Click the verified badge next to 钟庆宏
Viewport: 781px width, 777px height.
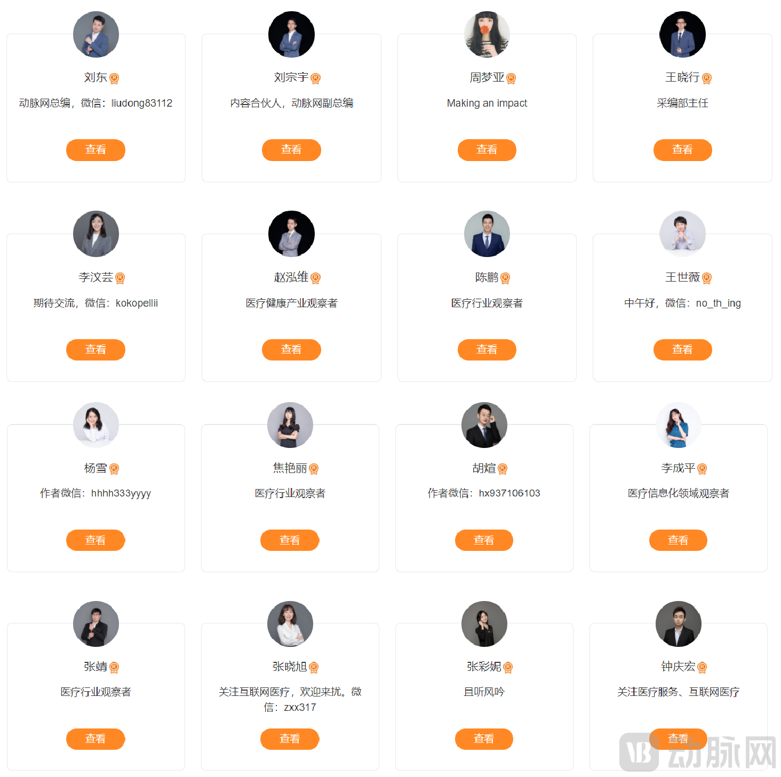click(702, 667)
